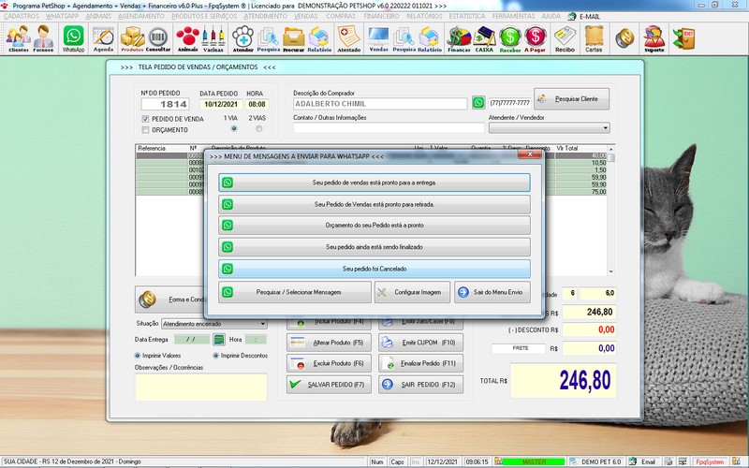Open the CADASTROS menu
Screen dimensions: 749x468
click(21, 16)
